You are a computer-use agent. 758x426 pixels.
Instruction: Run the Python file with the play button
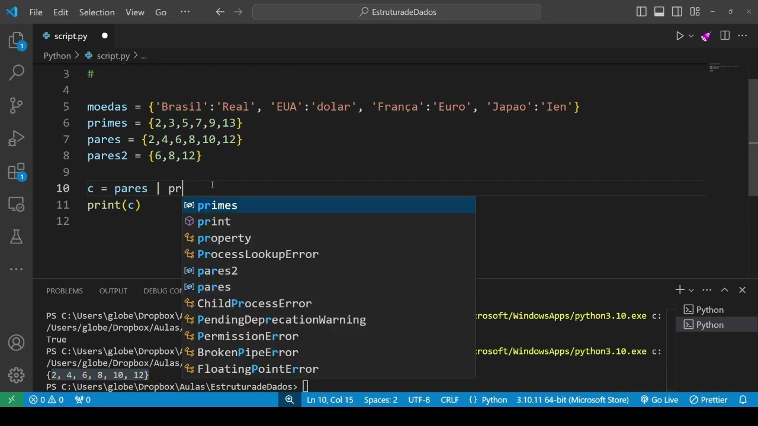tap(680, 36)
